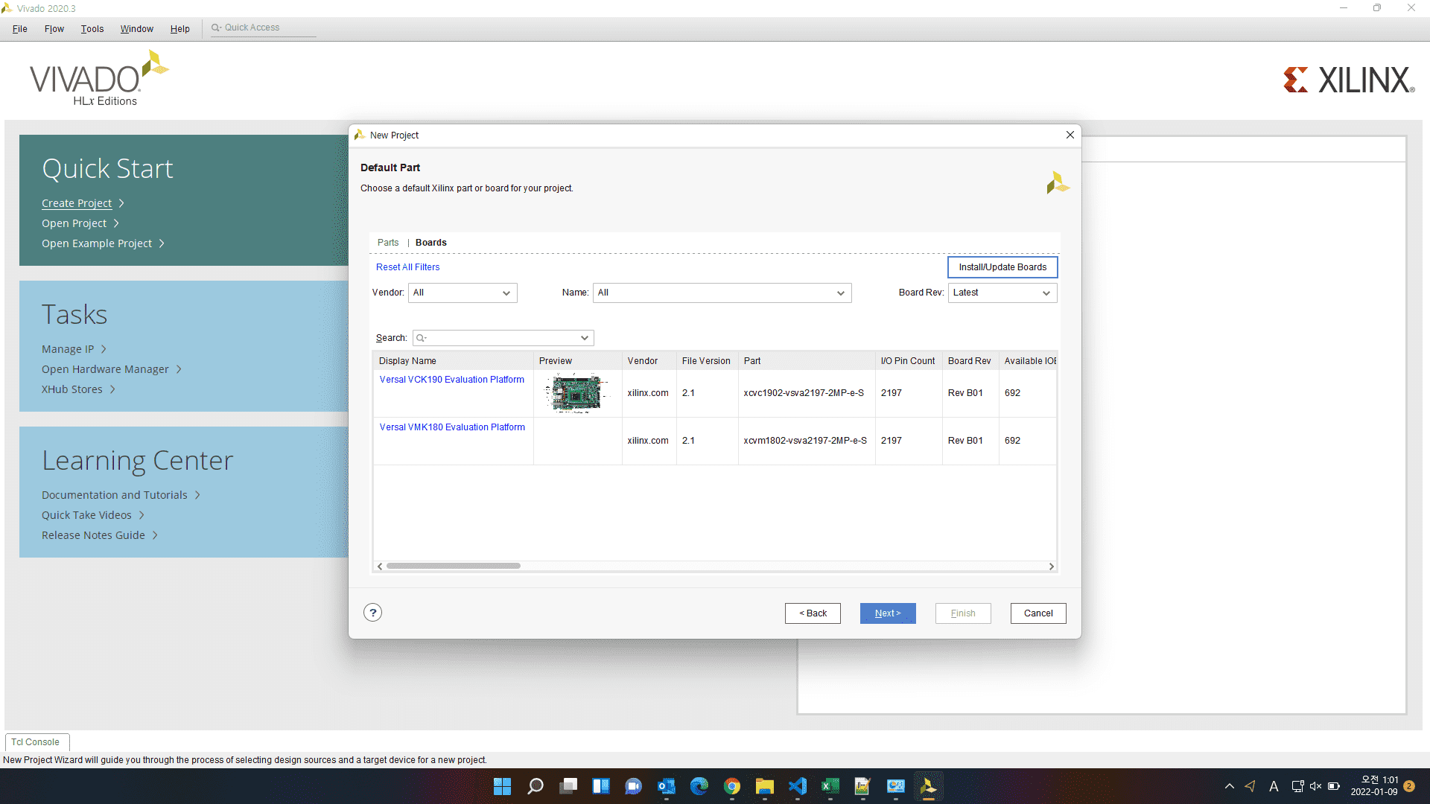Open the Search history dropdown arrow
The image size is (1430, 804).
coord(585,338)
